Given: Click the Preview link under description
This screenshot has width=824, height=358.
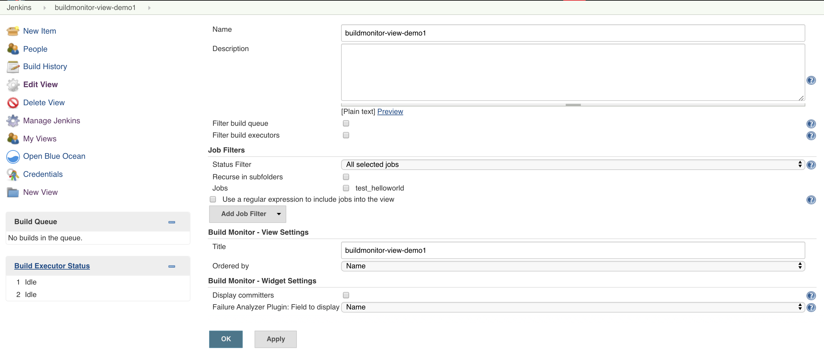Looking at the screenshot, I should [x=390, y=112].
